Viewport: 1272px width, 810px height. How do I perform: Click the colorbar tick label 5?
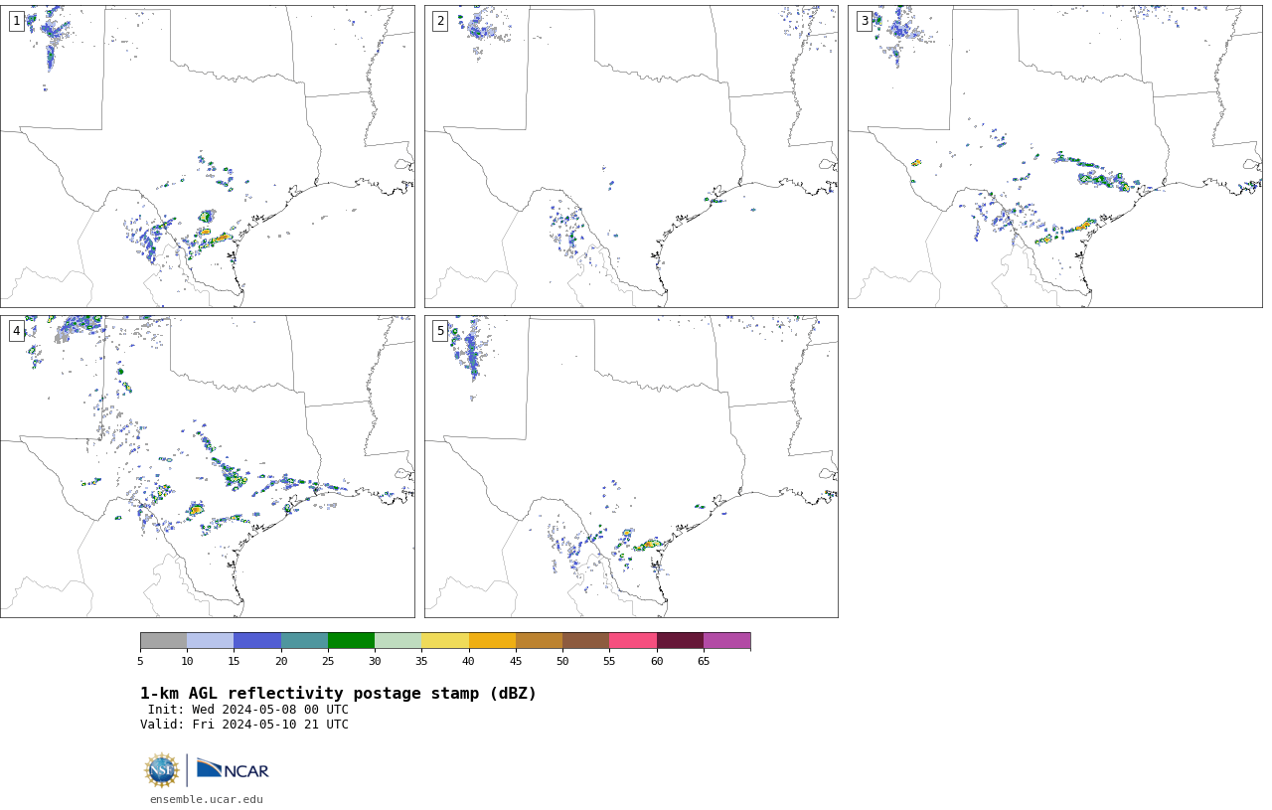click(x=140, y=662)
